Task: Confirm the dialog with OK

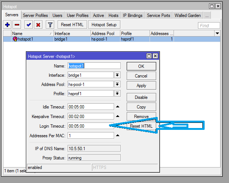Action: point(141,66)
